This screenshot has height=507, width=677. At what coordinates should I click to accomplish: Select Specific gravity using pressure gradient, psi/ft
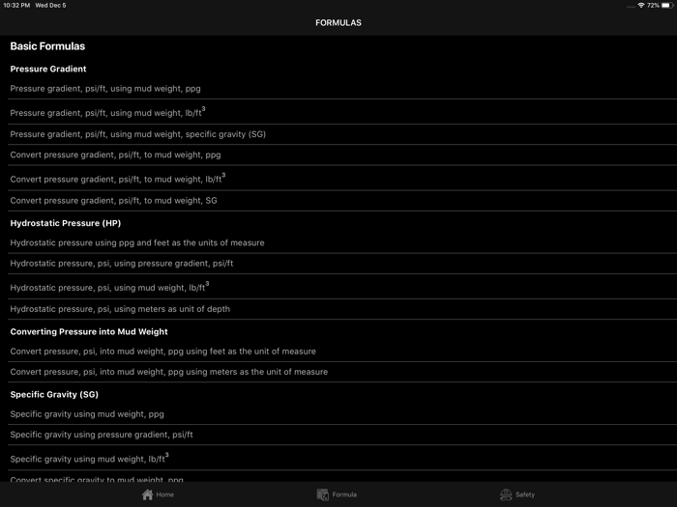tap(102, 435)
